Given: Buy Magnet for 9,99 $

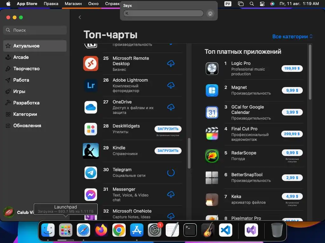Looking at the screenshot, I should (292, 90).
